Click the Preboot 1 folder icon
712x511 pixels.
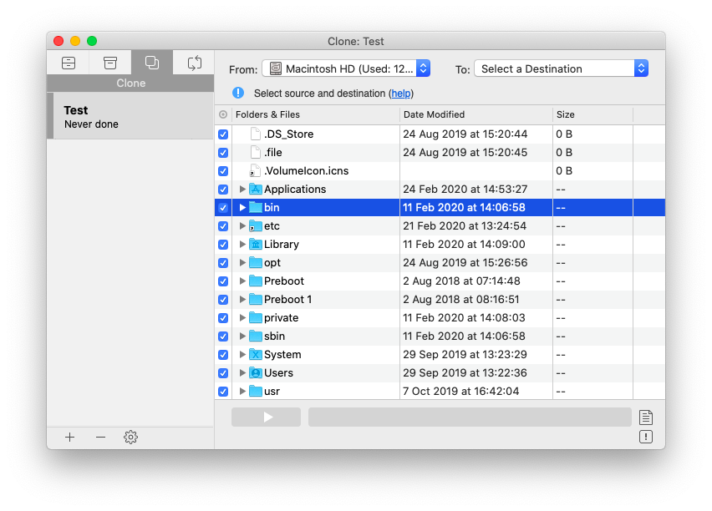pyautogui.click(x=256, y=300)
